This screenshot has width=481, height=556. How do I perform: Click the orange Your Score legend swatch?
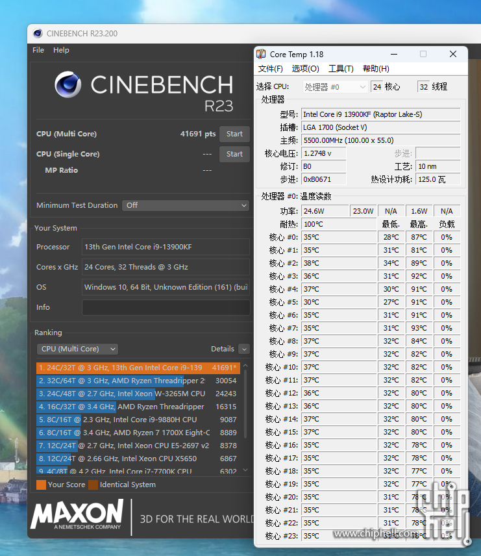pos(41,485)
